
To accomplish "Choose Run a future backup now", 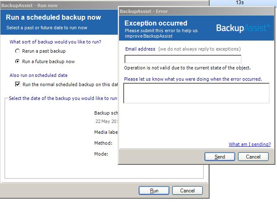I will pyautogui.click(x=18, y=61).
